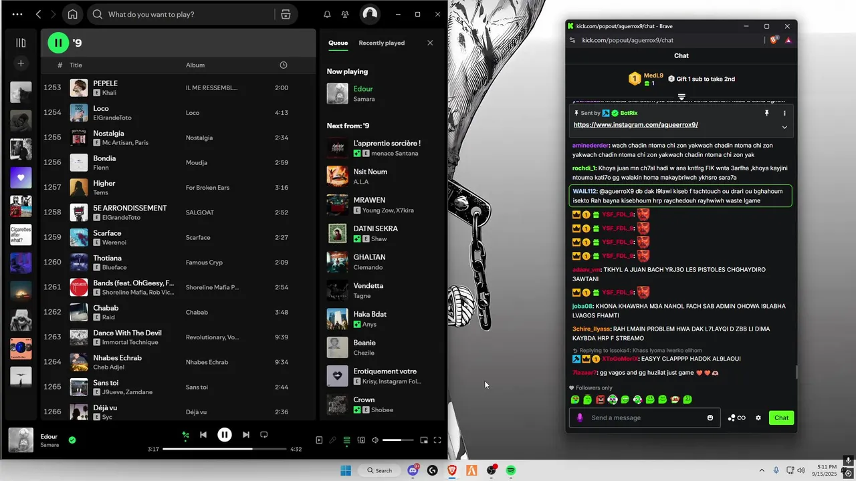The height and width of the screenshot is (481, 856).
Task: Toggle the Queue button in player bar
Action: pyautogui.click(x=346, y=440)
